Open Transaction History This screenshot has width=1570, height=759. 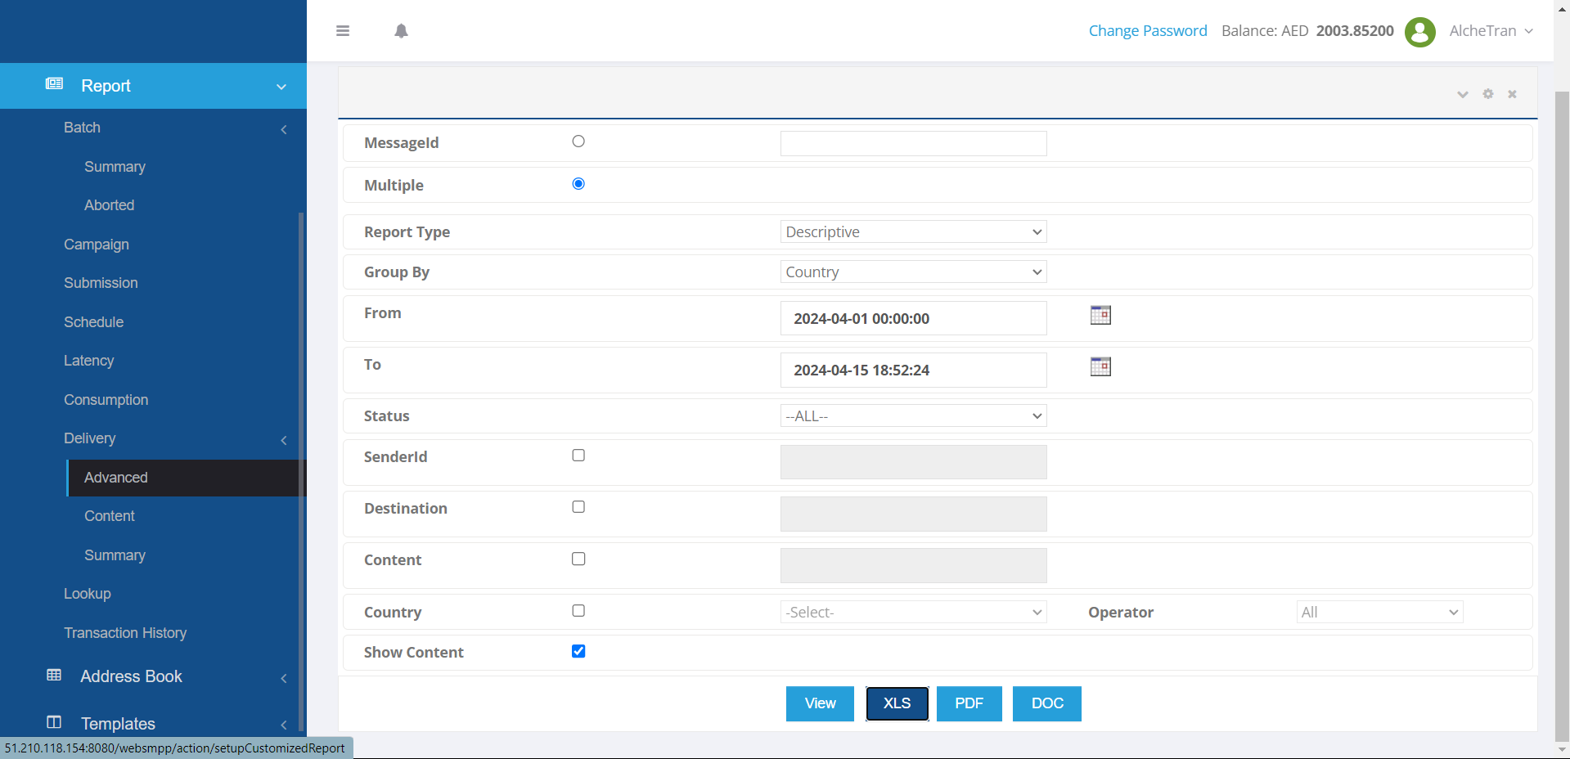[x=125, y=633]
